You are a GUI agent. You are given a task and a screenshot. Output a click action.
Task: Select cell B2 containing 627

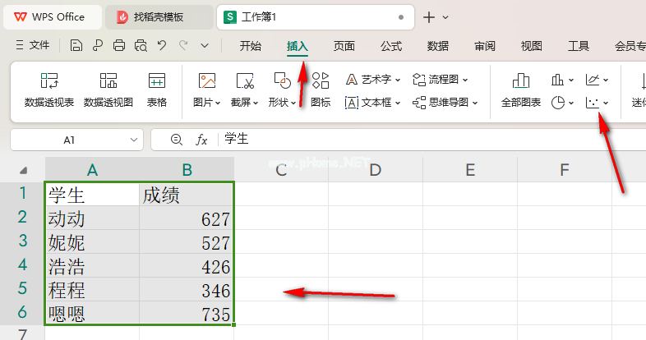(x=187, y=219)
